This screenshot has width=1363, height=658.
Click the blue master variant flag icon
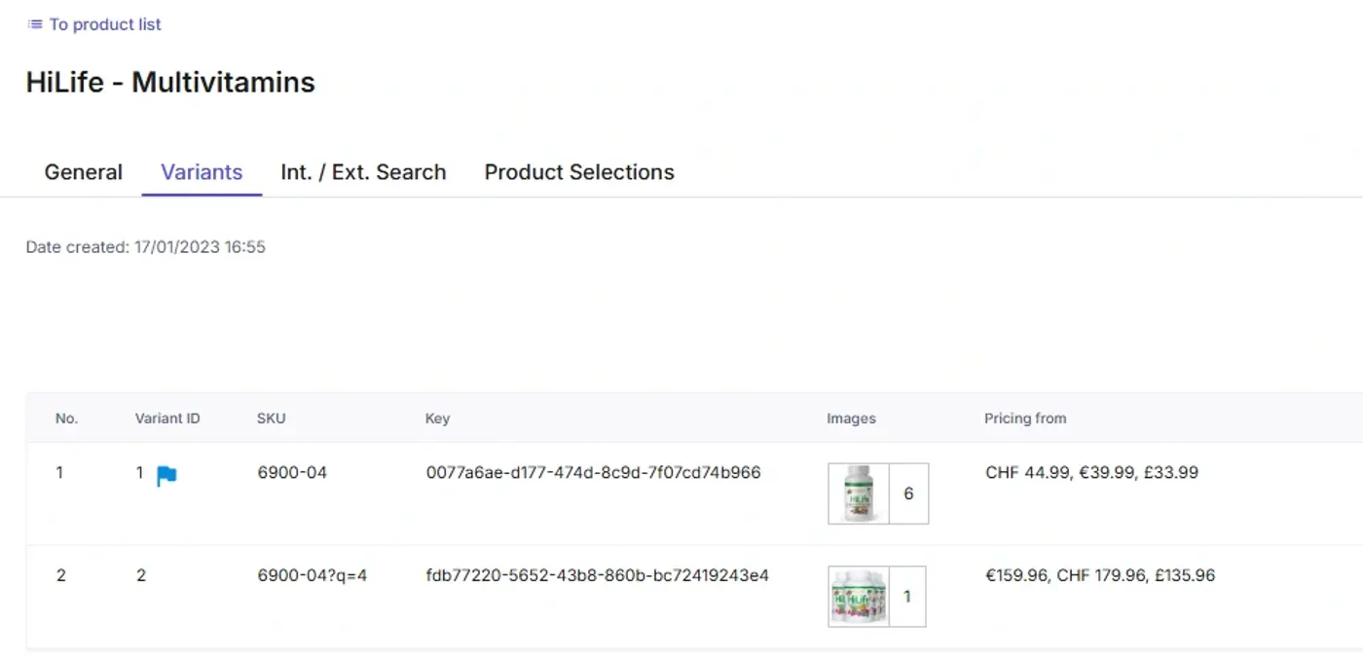pyautogui.click(x=166, y=476)
